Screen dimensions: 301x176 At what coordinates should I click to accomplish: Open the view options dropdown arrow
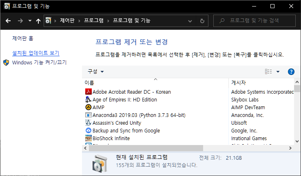pos(278,72)
